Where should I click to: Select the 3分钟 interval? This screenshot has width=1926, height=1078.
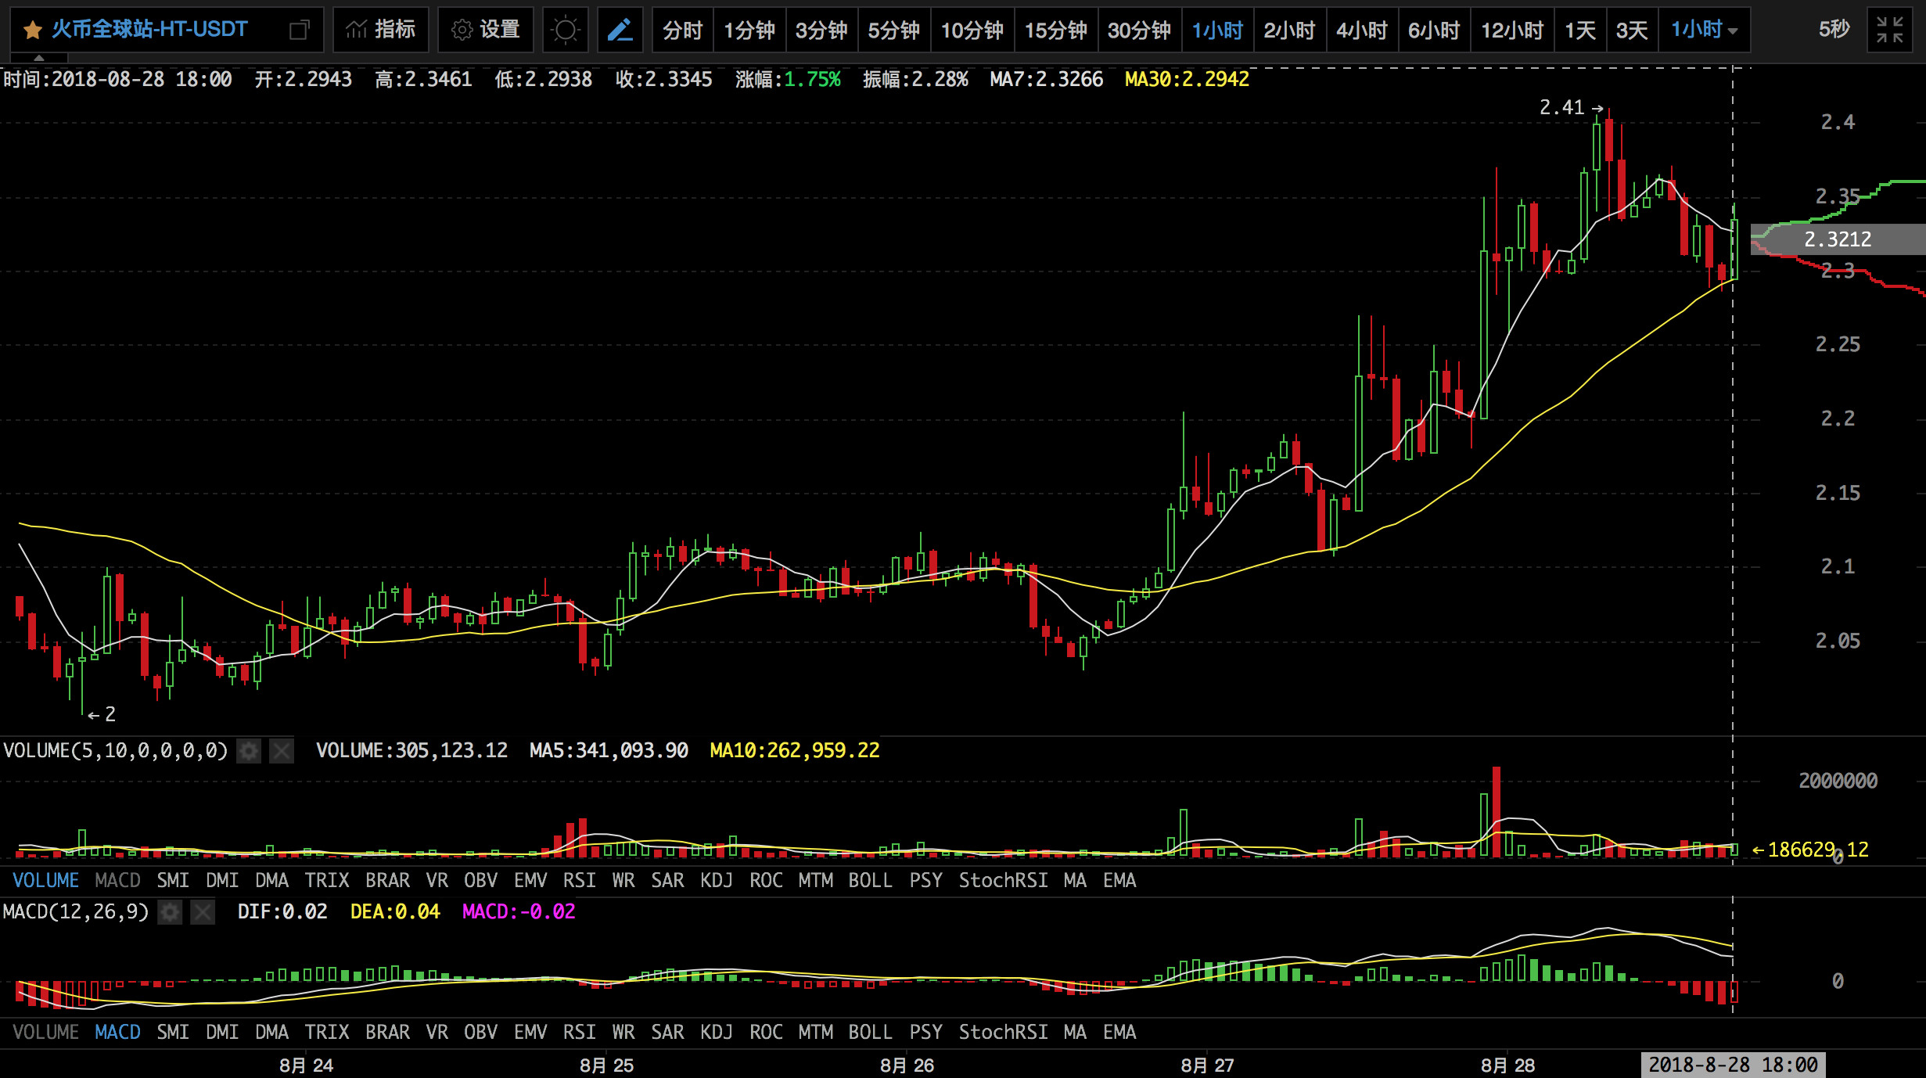coord(821,30)
